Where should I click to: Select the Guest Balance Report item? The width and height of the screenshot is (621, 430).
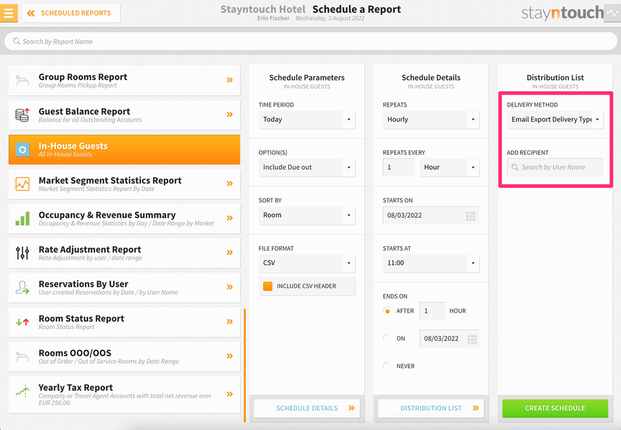[124, 115]
